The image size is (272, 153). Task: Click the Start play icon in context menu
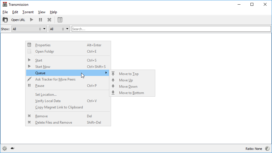point(29,60)
